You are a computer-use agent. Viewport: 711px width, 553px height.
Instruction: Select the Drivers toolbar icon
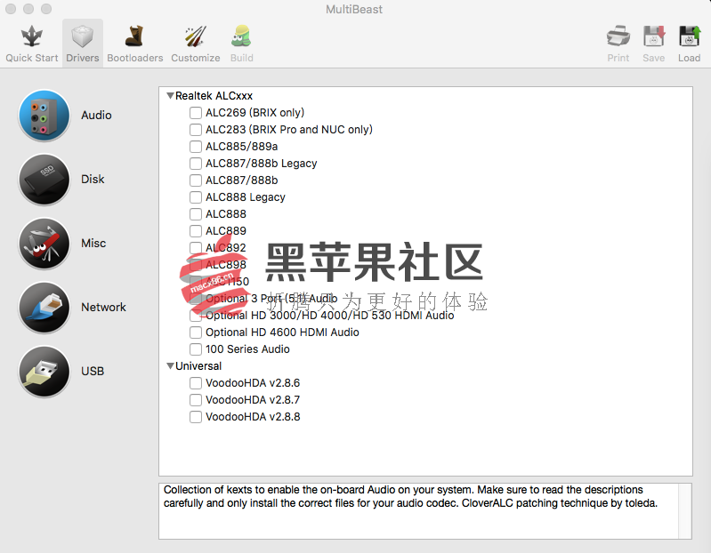(83, 36)
